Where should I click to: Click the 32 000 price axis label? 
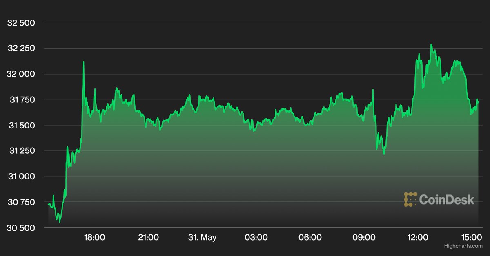(21, 74)
